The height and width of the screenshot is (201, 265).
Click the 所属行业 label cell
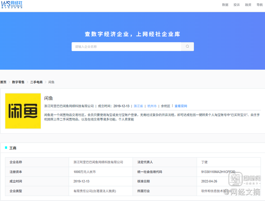click(165, 191)
